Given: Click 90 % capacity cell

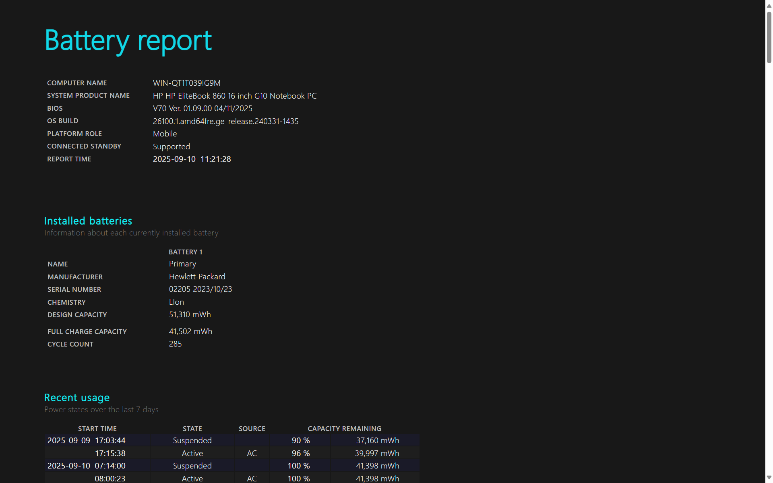Looking at the screenshot, I should (300, 440).
